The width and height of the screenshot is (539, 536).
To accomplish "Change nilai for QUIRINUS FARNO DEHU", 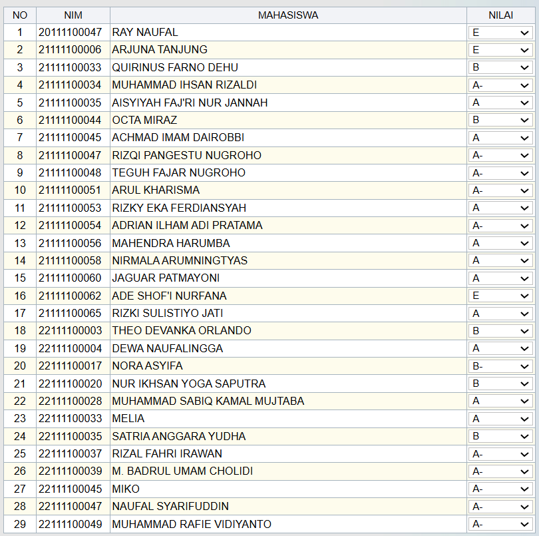I will 500,67.
